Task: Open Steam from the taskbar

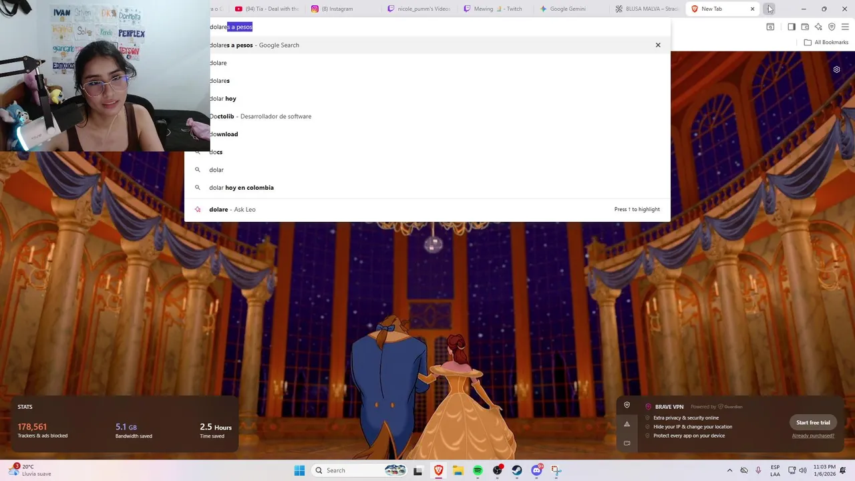Action: 517,470
